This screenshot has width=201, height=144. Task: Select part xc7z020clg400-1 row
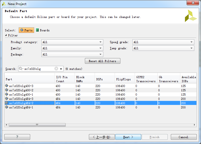click(x=100, y=94)
